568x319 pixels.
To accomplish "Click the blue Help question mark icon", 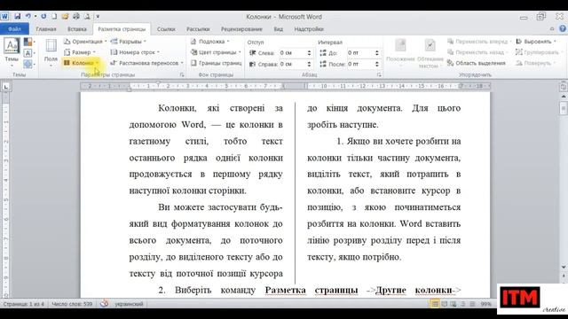I will coord(563,28).
